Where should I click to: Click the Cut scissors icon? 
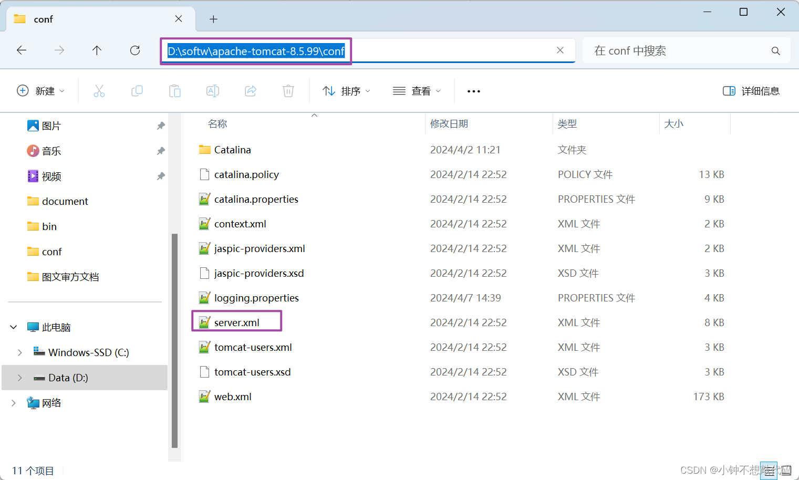99,91
